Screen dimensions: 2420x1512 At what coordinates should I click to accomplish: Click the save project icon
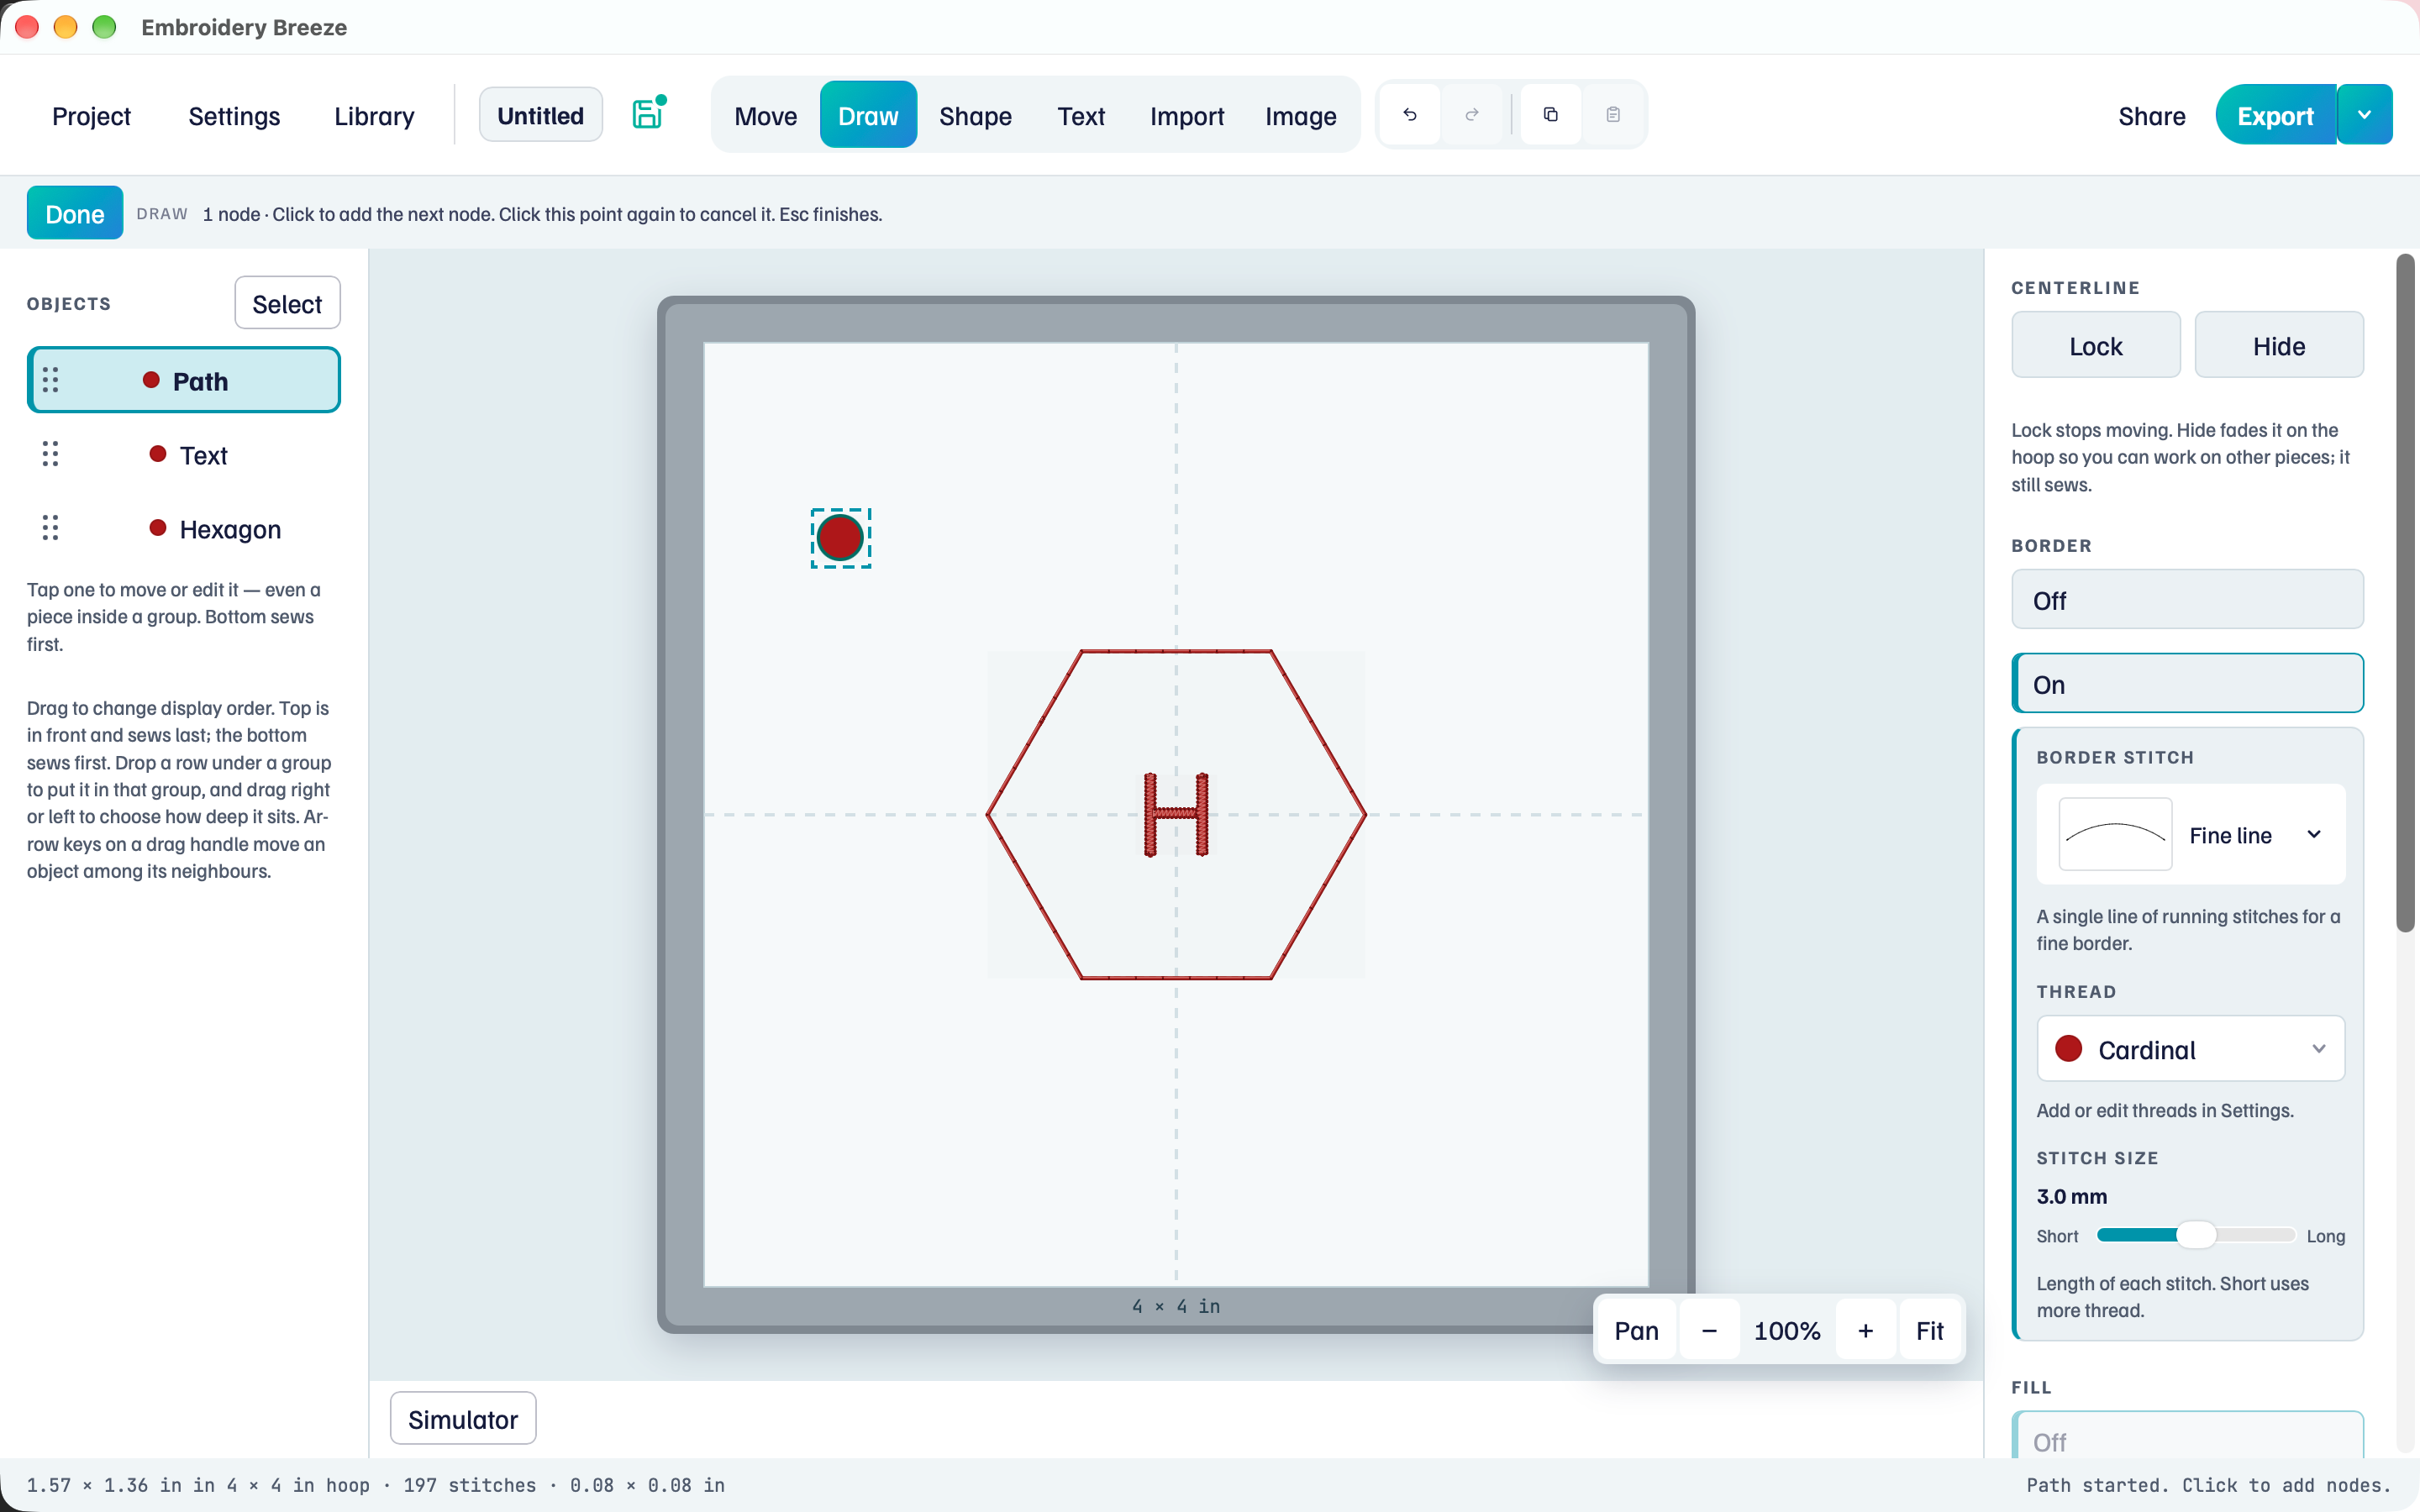[x=648, y=114]
